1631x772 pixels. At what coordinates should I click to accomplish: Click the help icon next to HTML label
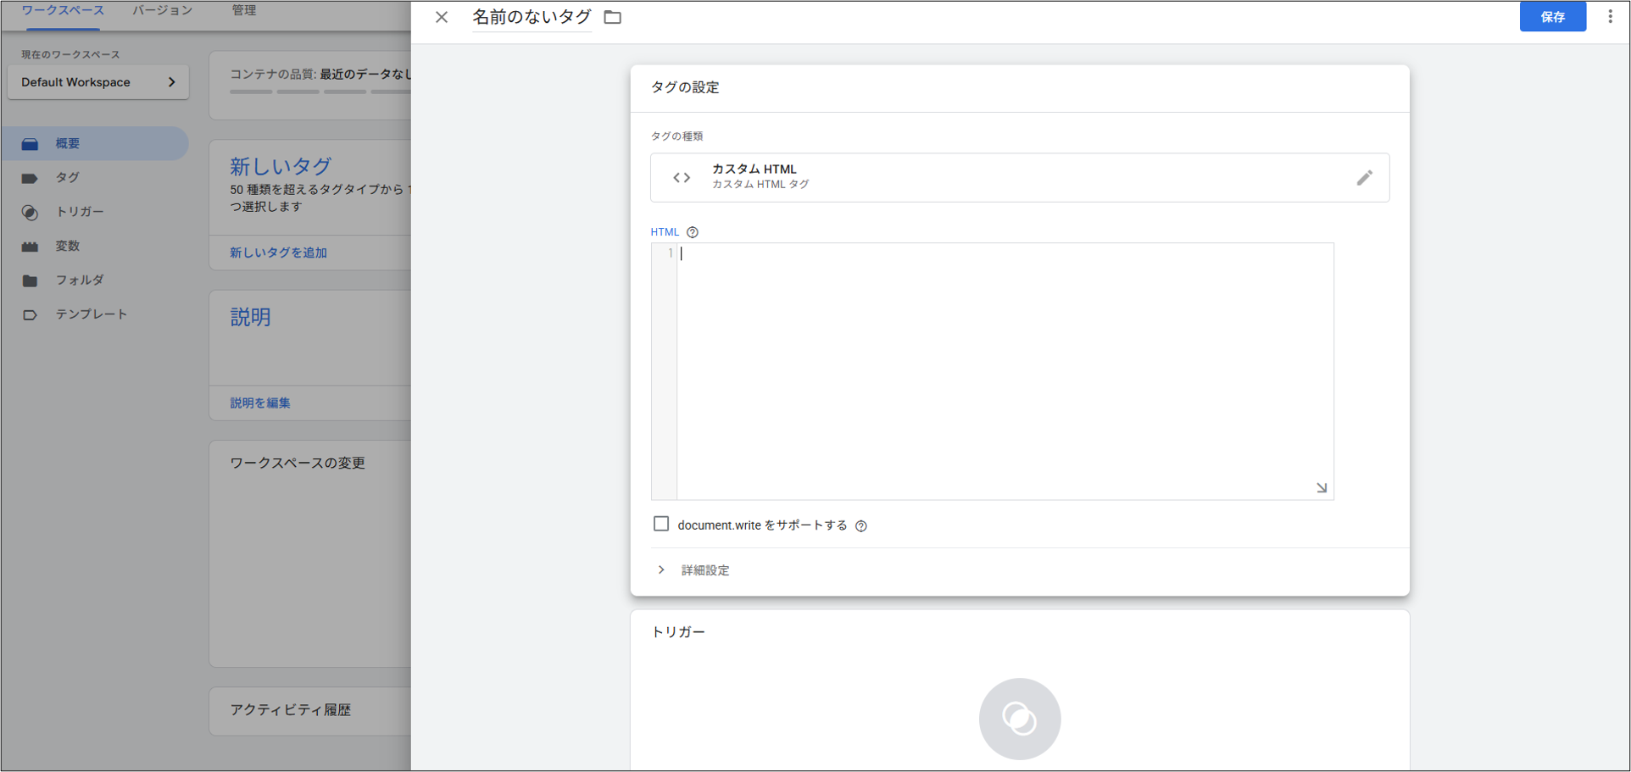point(693,232)
